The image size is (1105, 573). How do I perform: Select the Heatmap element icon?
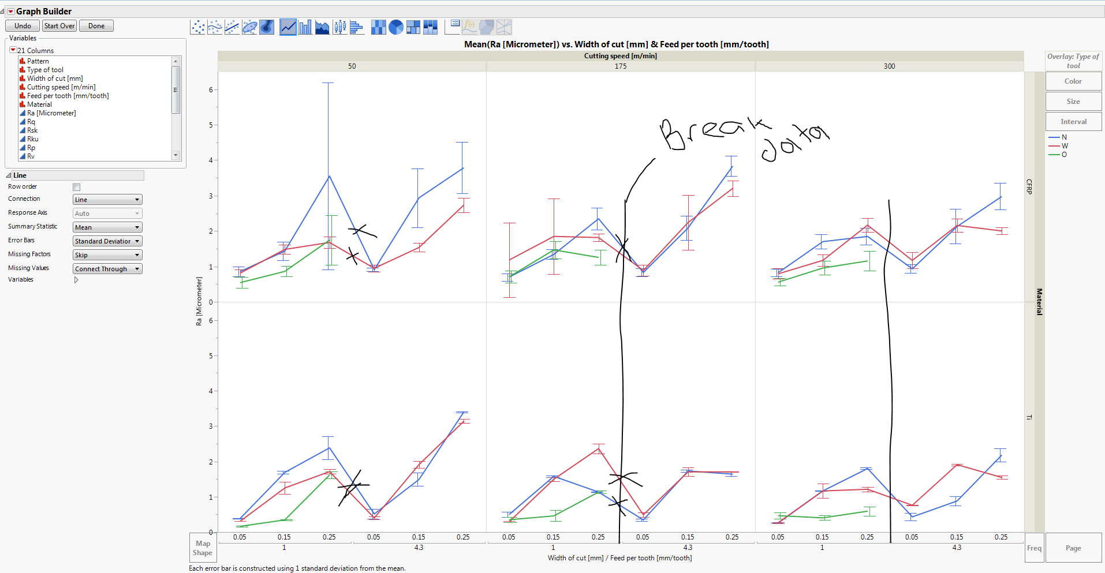pyautogui.click(x=379, y=27)
